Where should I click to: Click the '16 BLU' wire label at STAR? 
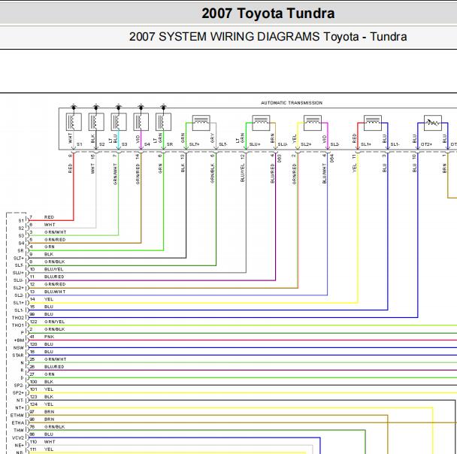pyautogui.click(x=41, y=352)
